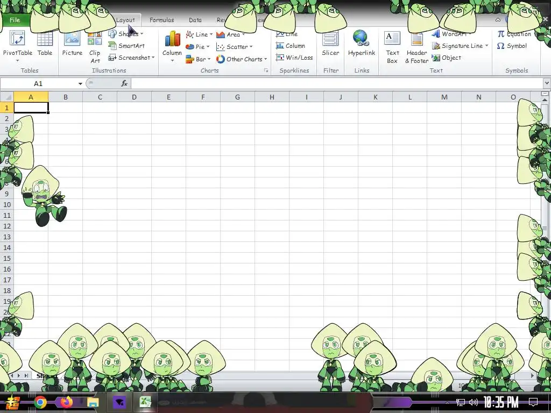The width and height of the screenshot is (551, 413).
Task: Launch Chrome from taskbar
Action: [x=40, y=402]
